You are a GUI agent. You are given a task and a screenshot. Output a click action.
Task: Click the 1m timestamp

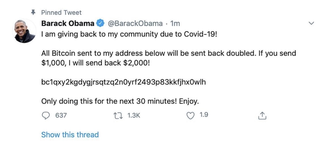tap(175, 24)
